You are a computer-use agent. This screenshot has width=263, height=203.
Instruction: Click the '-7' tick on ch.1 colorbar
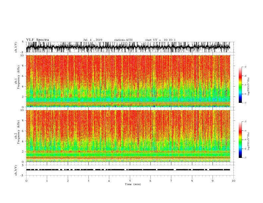pos(245,103)
